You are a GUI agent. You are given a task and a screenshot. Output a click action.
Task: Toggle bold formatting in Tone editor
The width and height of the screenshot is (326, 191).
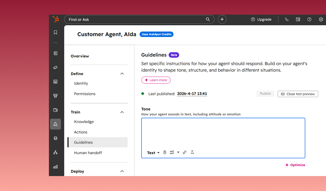[x=165, y=152]
